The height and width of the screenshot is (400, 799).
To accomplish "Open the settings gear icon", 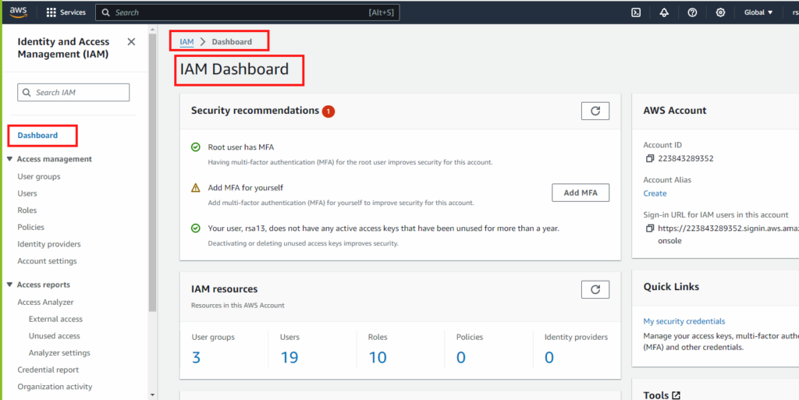I will coord(720,12).
